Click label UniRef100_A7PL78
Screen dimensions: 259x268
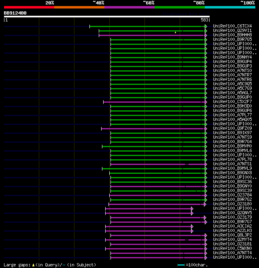(x=232, y=160)
